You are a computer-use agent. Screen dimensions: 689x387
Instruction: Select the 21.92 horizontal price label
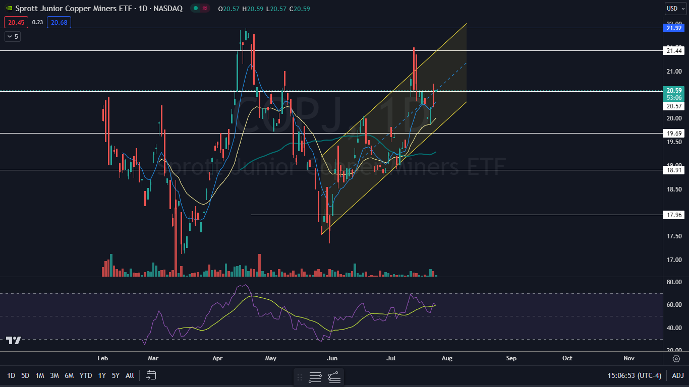click(x=674, y=28)
